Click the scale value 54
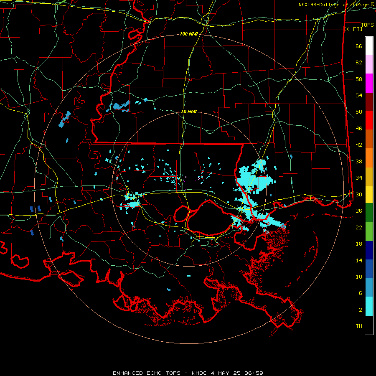 359,95
